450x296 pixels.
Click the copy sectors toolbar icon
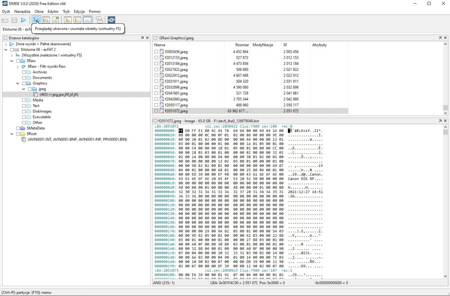(x=99, y=20)
